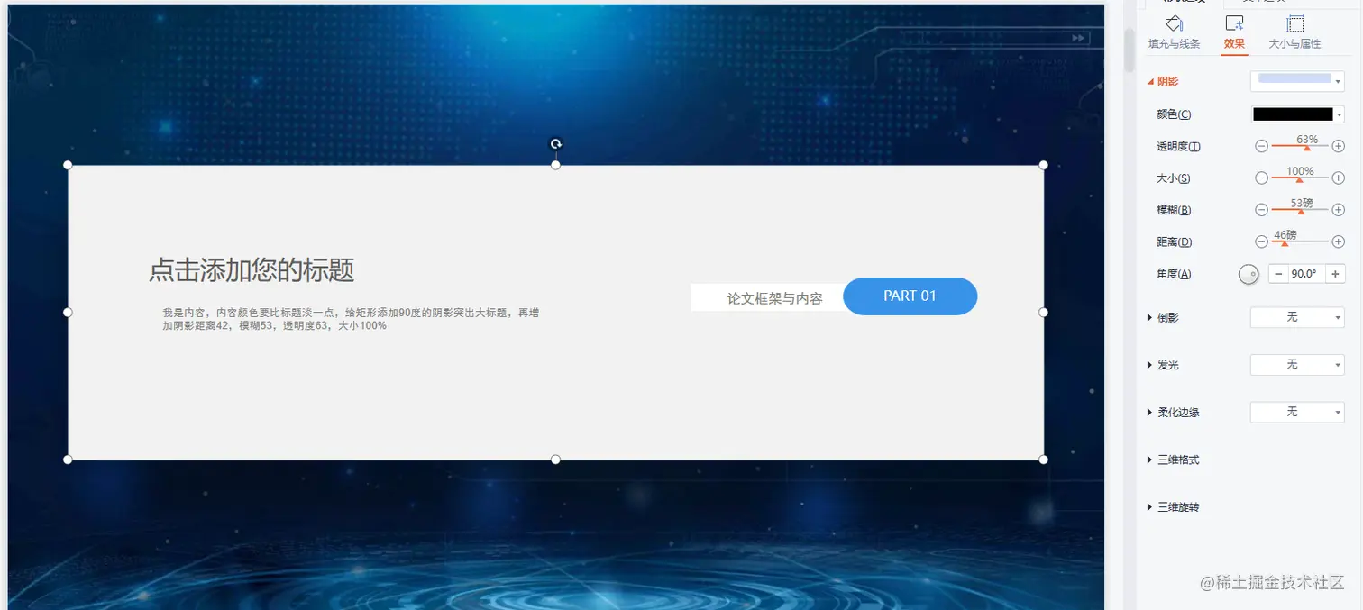The image size is (1363, 610).
Task: Click the 角度 angle dial
Action: tap(1249, 274)
